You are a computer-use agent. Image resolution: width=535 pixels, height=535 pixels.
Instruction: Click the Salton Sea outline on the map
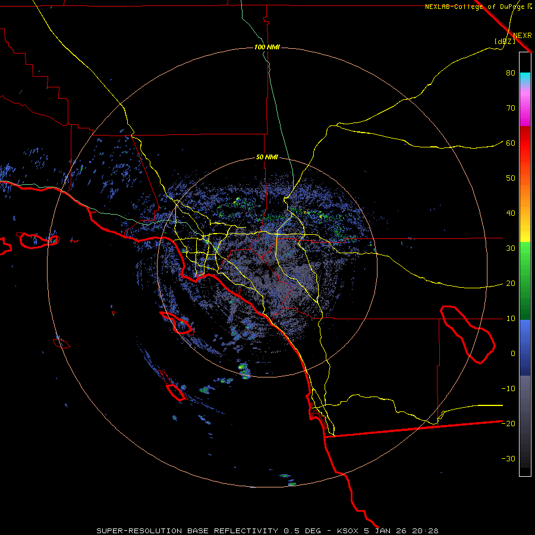pos(467,334)
